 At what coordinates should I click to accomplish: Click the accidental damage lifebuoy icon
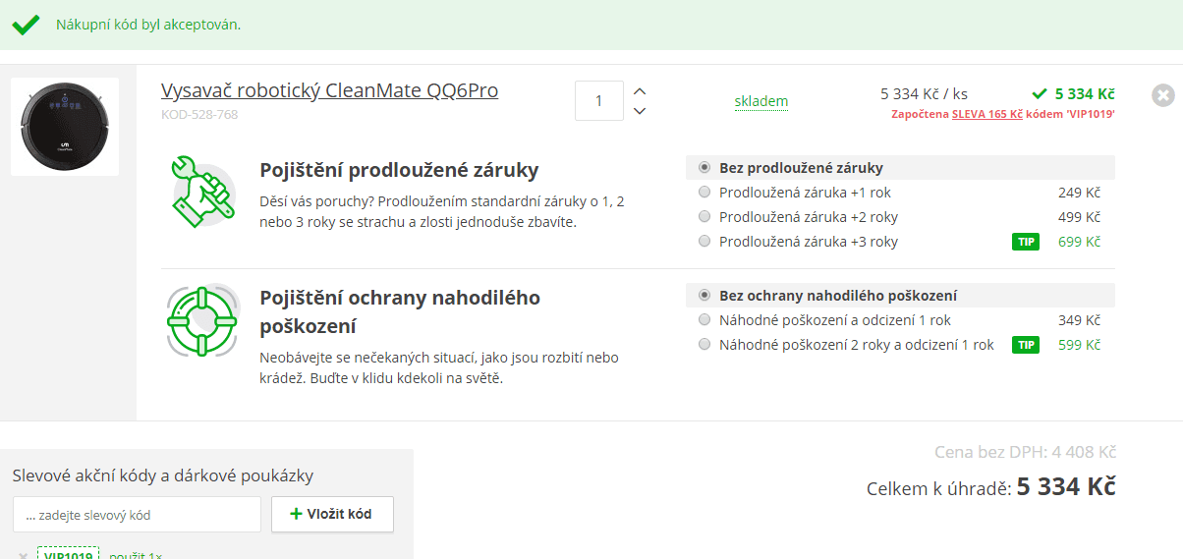pos(202,321)
